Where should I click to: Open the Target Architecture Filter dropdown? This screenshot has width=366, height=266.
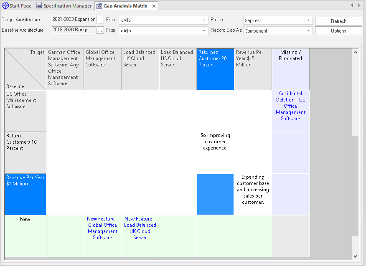click(x=204, y=20)
